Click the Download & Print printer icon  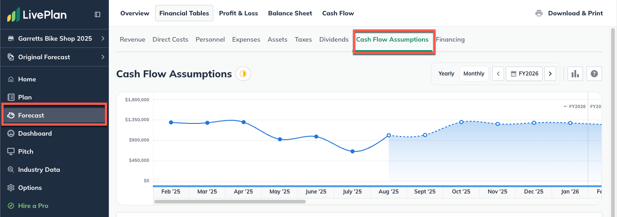point(539,13)
